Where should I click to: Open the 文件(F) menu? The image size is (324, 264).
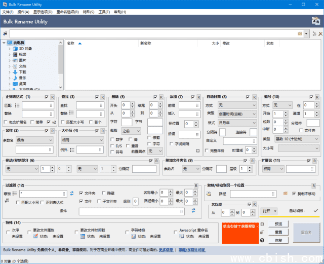[x=8, y=12]
